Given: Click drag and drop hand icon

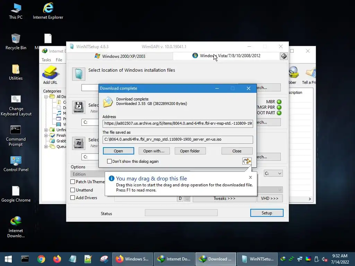Looking at the screenshot, I should pyautogui.click(x=247, y=161).
